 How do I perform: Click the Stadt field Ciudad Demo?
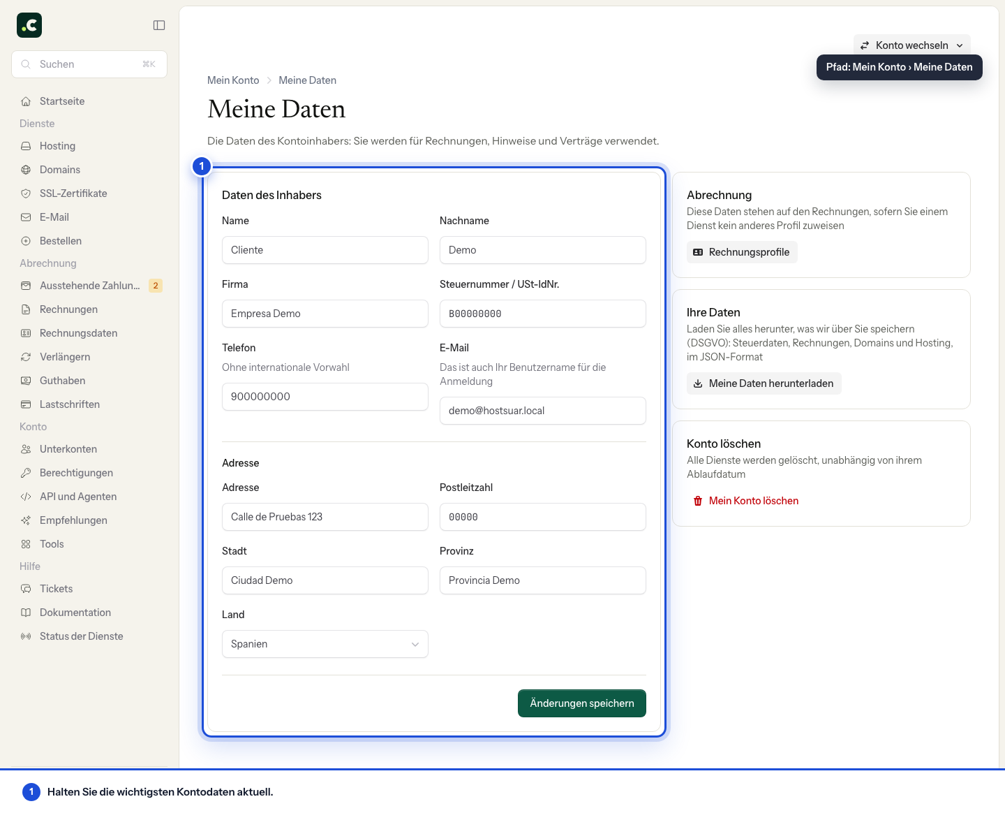point(325,580)
